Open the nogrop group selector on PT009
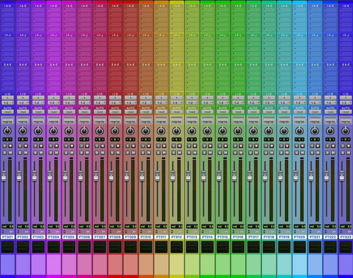This screenshot has height=278, width=353. click(x=130, y=121)
